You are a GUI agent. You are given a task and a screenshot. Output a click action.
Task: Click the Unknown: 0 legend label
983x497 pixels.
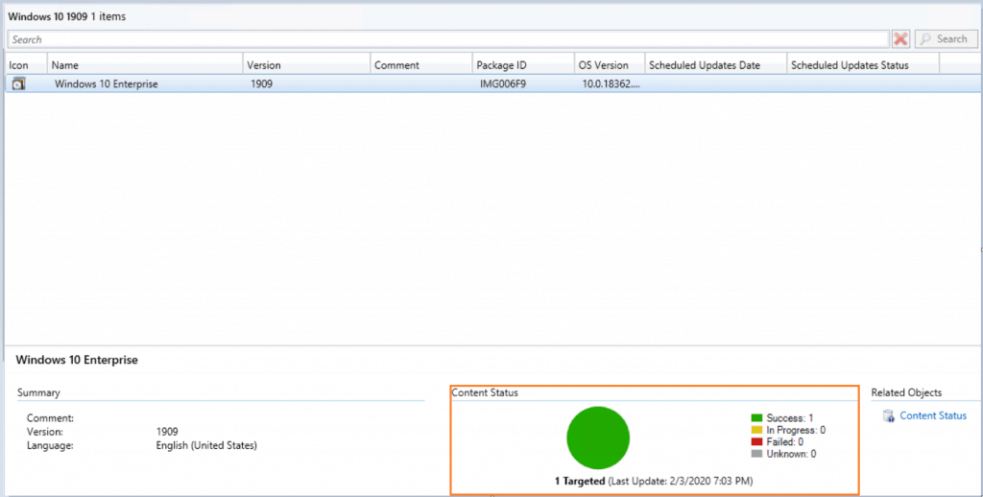pos(791,454)
